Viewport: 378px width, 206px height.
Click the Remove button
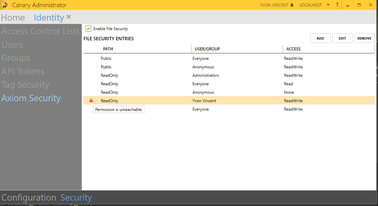coord(364,38)
